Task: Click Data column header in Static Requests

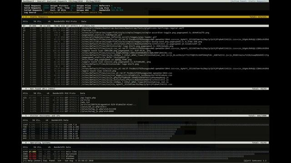Action: 84,21
